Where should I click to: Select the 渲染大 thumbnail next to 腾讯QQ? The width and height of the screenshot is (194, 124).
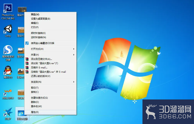tap(21, 73)
